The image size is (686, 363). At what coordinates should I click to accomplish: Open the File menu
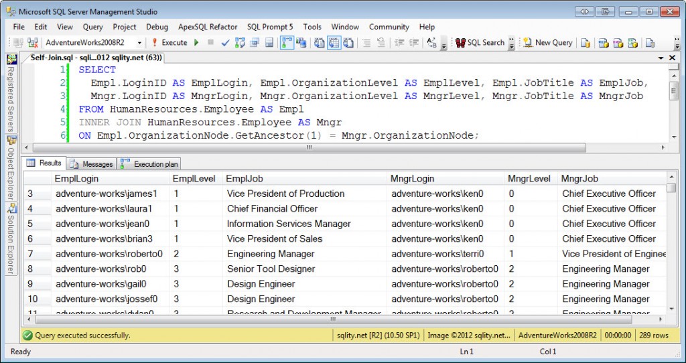[19, 27]
